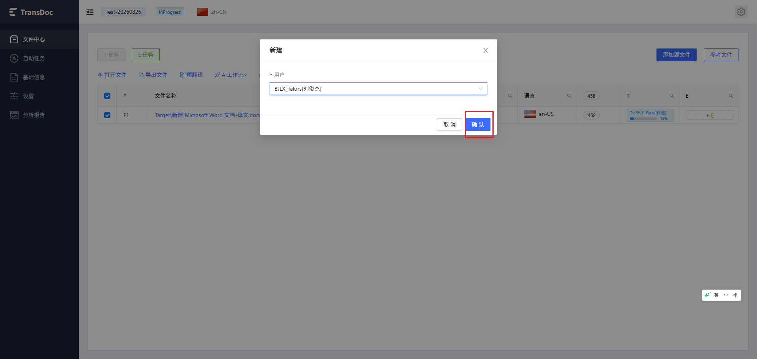
Task: Open 基础信息 in sidebar
Action: point(39,77)
